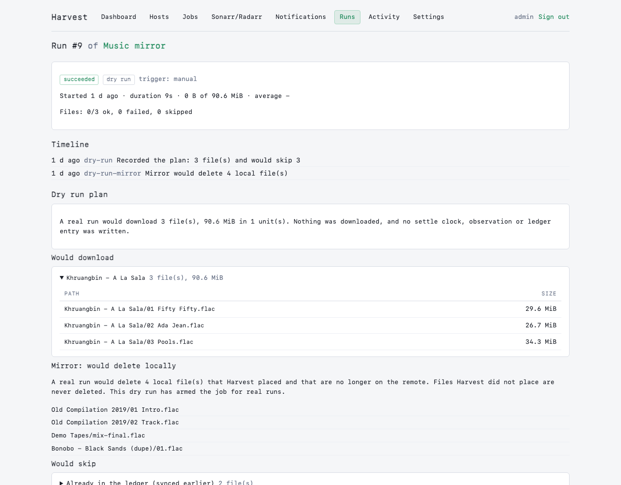Screen dimensions: 621x485
Task: Click the 26.7 MiB size cell
Action: (x=541, y=325)
